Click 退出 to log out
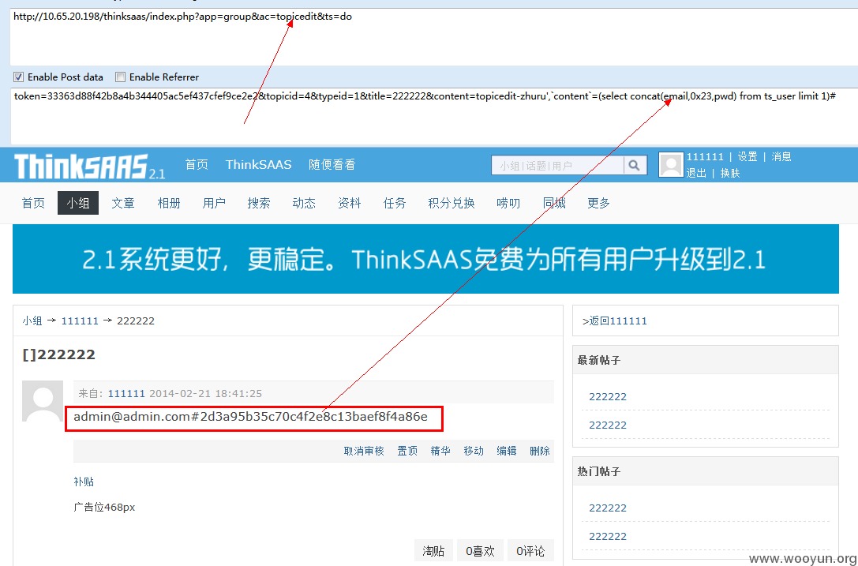Image resolution: width=858 pixels, height=566 pixels. pos(696,173)
